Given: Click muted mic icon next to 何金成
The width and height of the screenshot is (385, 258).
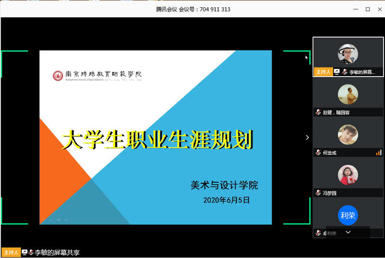Looking at the screenshot, I should tap(318, 153).
